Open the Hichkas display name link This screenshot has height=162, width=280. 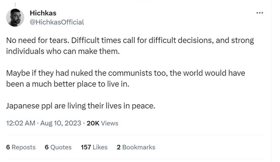[x=43, y=13]
